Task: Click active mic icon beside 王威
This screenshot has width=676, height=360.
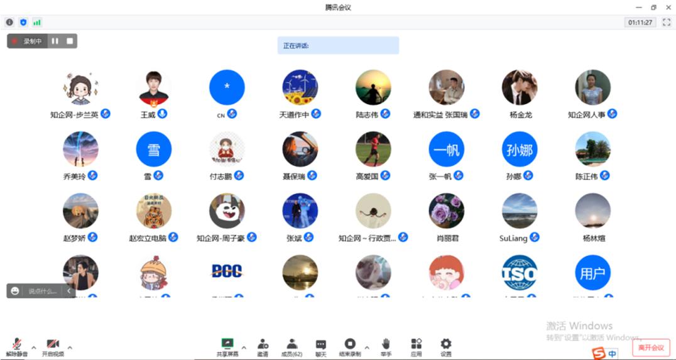Action: tap(163, 114)
